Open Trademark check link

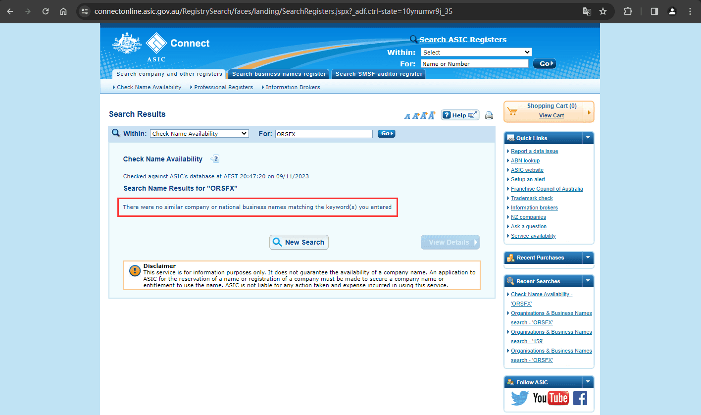click(x=532, y=198)
